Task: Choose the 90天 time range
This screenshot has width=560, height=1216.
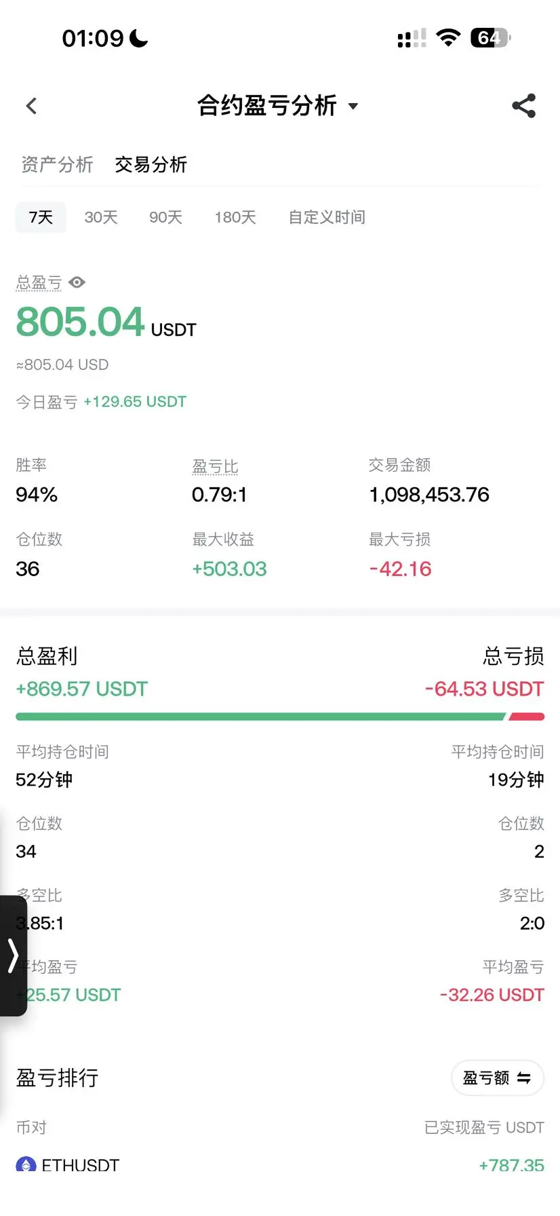Action: pyautogui.click(x=166, y=217)
